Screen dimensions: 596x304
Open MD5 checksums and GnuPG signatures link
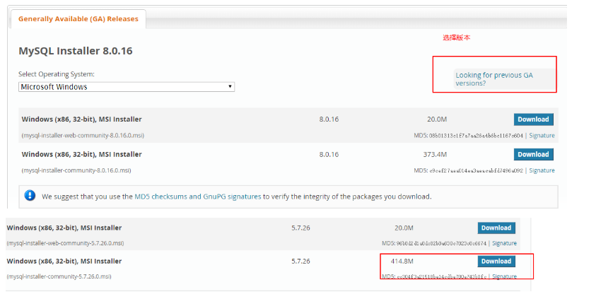tap(198, 197)
